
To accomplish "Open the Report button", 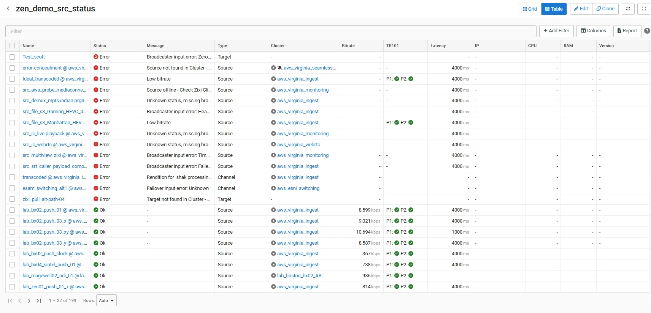I will 627,31.
